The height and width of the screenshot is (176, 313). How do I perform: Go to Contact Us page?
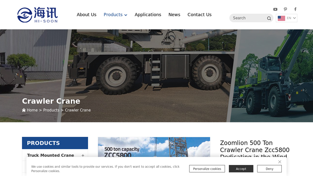point(200,14)
